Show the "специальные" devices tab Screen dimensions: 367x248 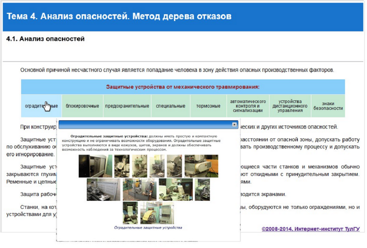[x=171, y=106]
